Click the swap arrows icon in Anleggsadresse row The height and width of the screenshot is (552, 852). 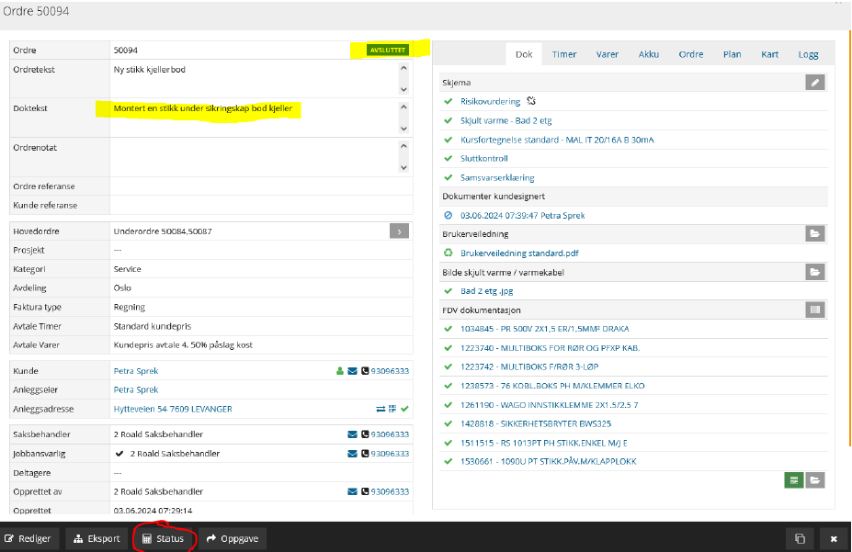(x=381, y=409)
